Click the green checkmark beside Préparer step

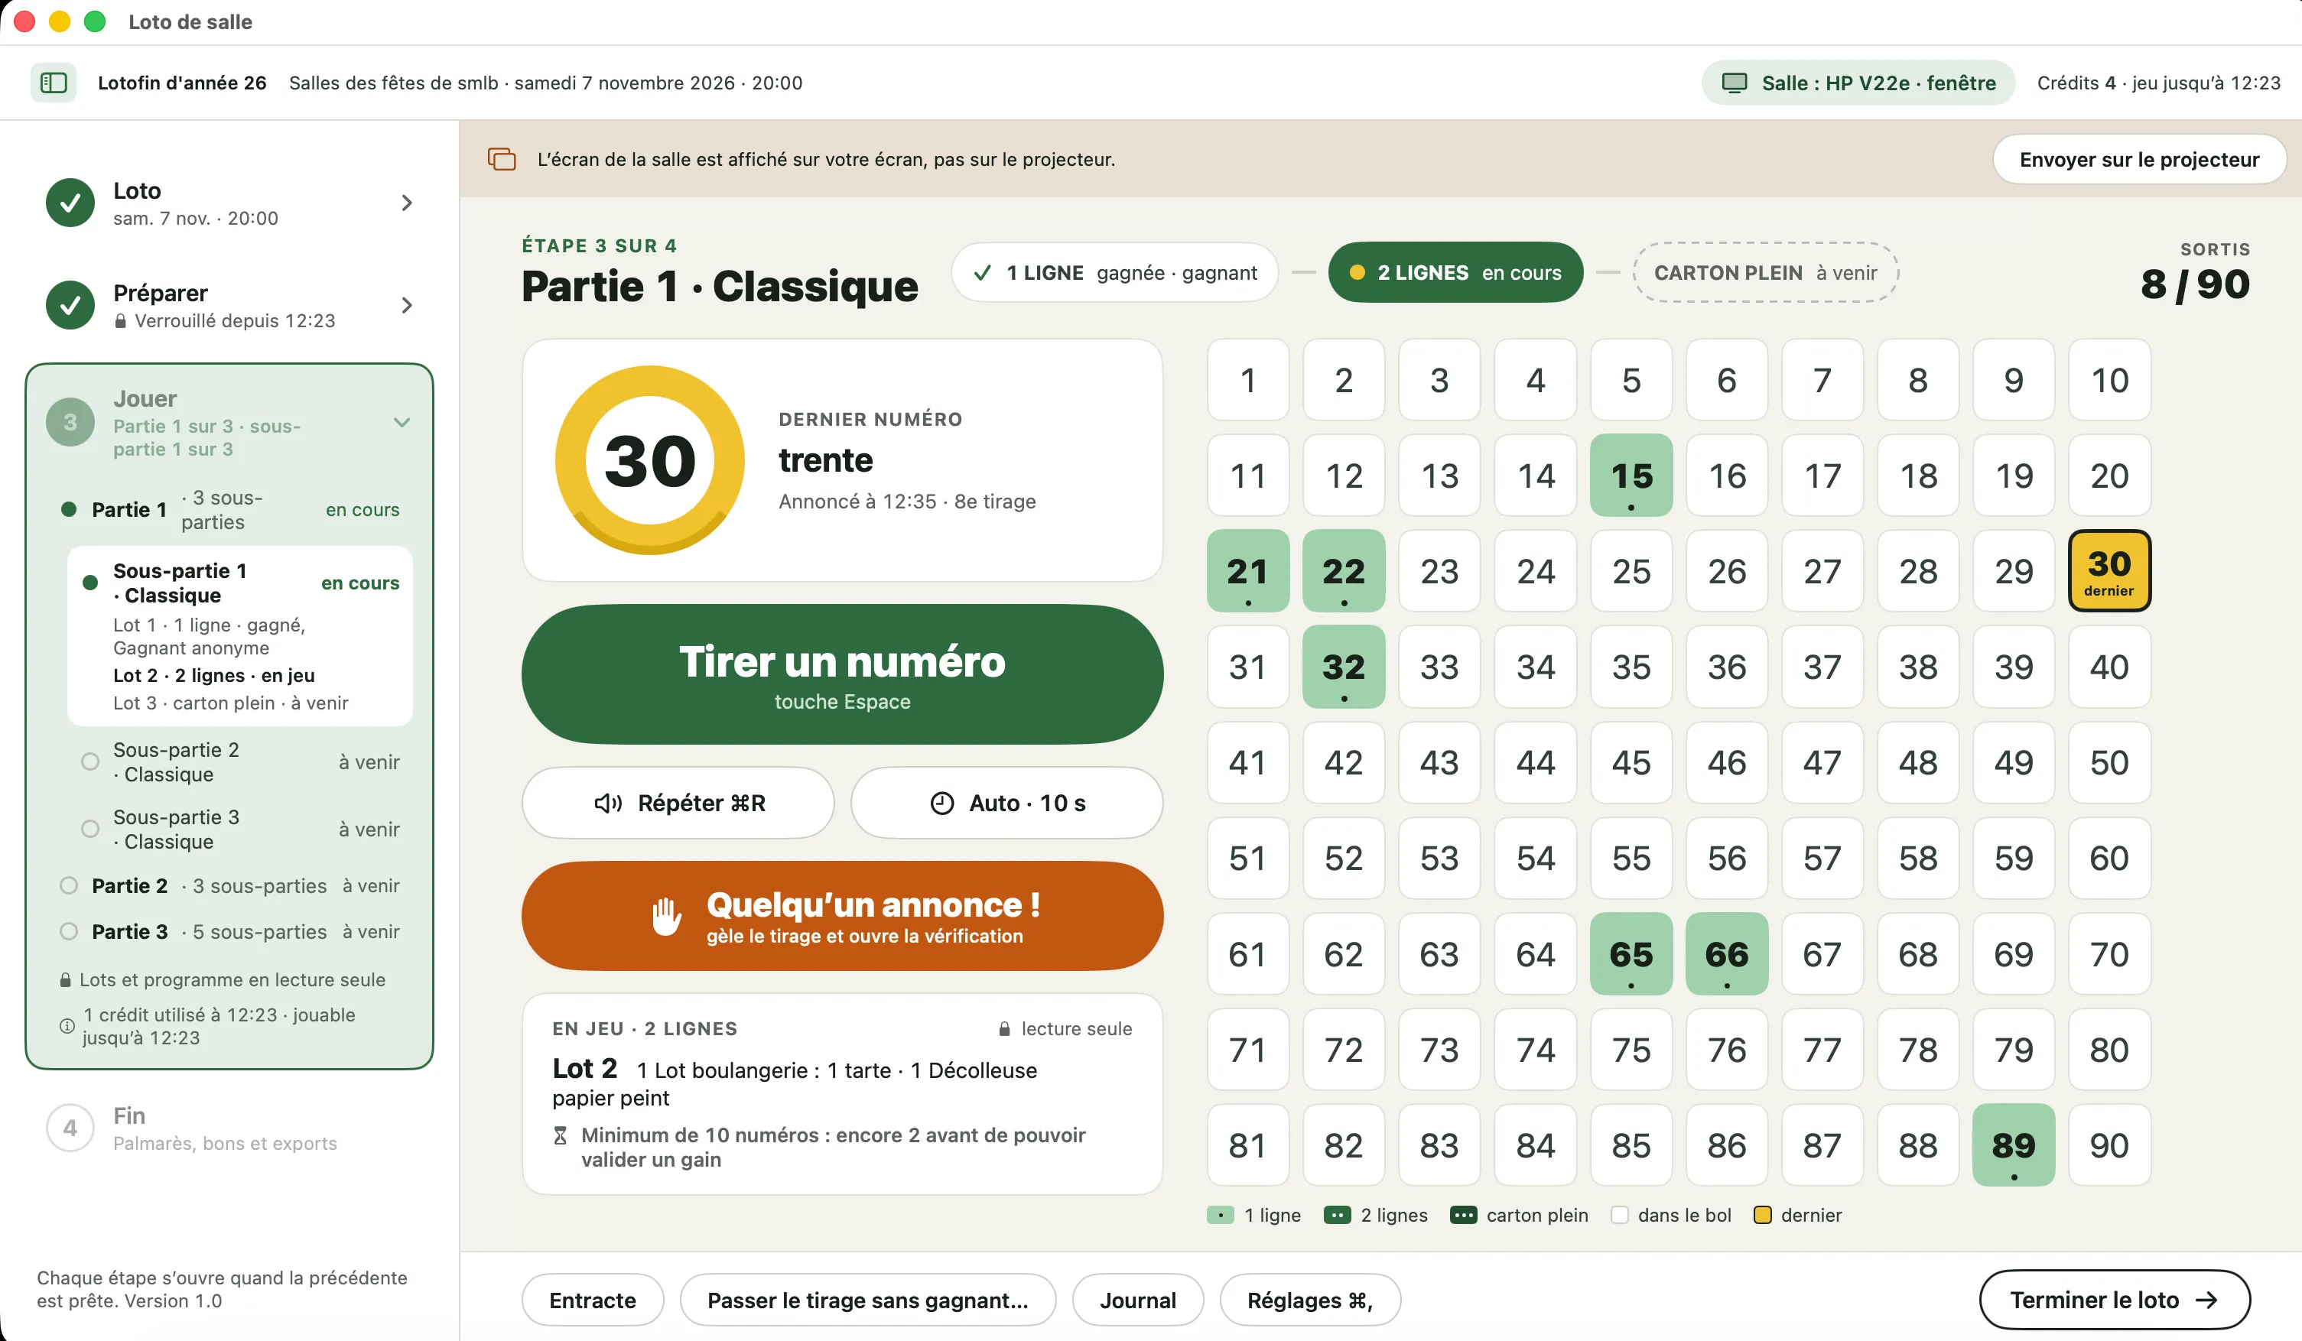click(x=70, y=305)
